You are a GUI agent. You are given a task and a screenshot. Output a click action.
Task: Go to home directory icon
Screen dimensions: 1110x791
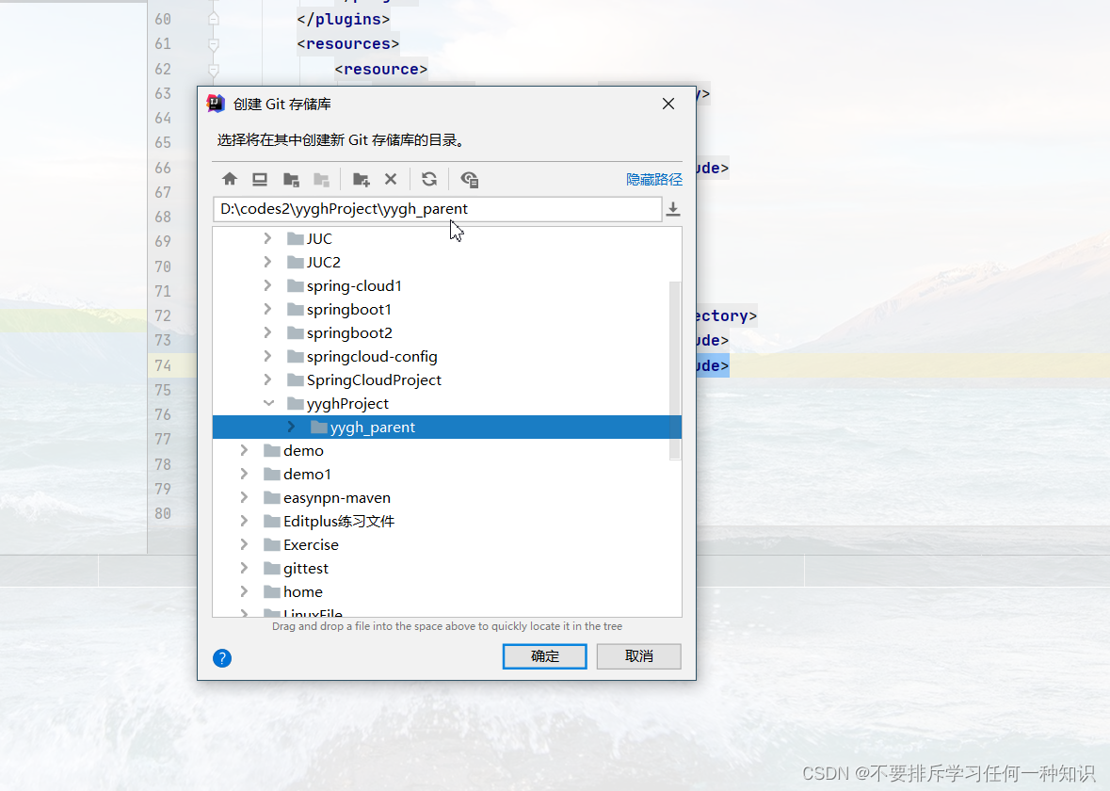[x=230, y=179]
